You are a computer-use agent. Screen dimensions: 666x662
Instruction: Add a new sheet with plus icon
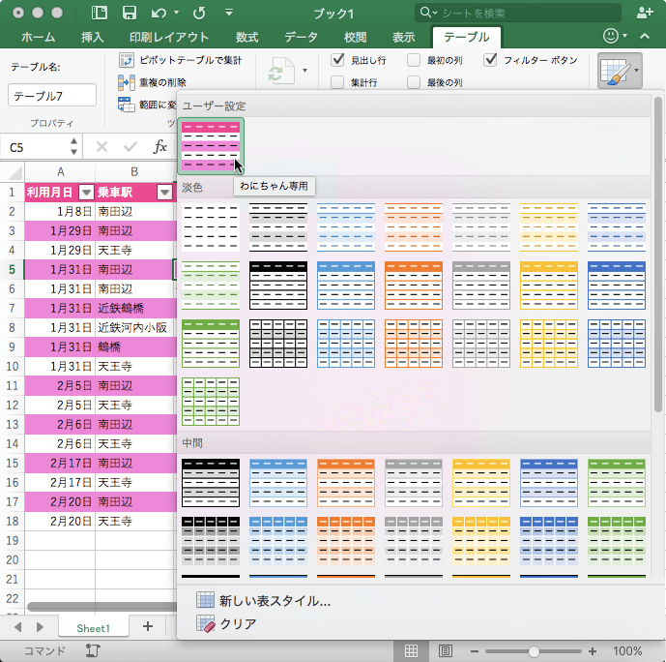(x=148, y=627)
